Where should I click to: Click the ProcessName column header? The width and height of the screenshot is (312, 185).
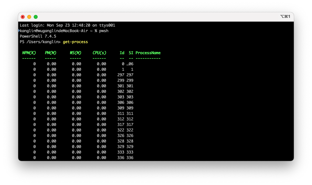tap(148, 53)
